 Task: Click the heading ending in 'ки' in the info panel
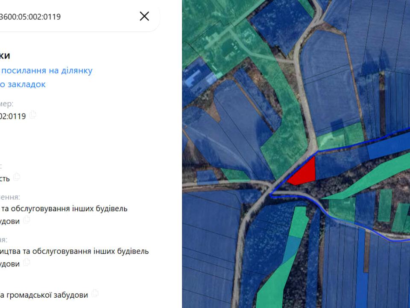point(5,55)
